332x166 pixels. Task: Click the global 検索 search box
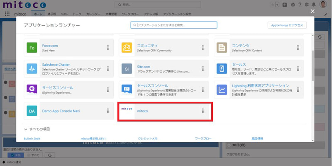click(158, 5)
